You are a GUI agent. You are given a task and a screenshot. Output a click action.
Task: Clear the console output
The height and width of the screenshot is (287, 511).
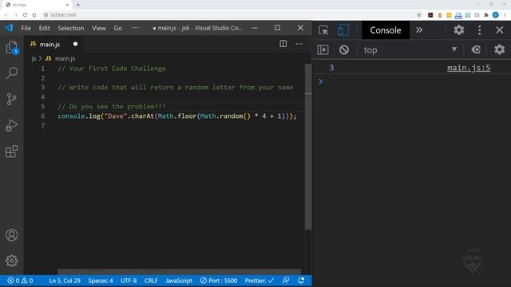coord(344,49)
